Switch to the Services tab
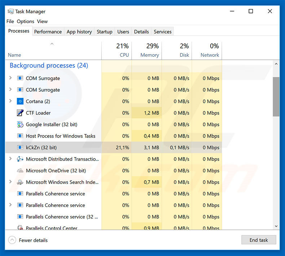 [x=162, y=32]
